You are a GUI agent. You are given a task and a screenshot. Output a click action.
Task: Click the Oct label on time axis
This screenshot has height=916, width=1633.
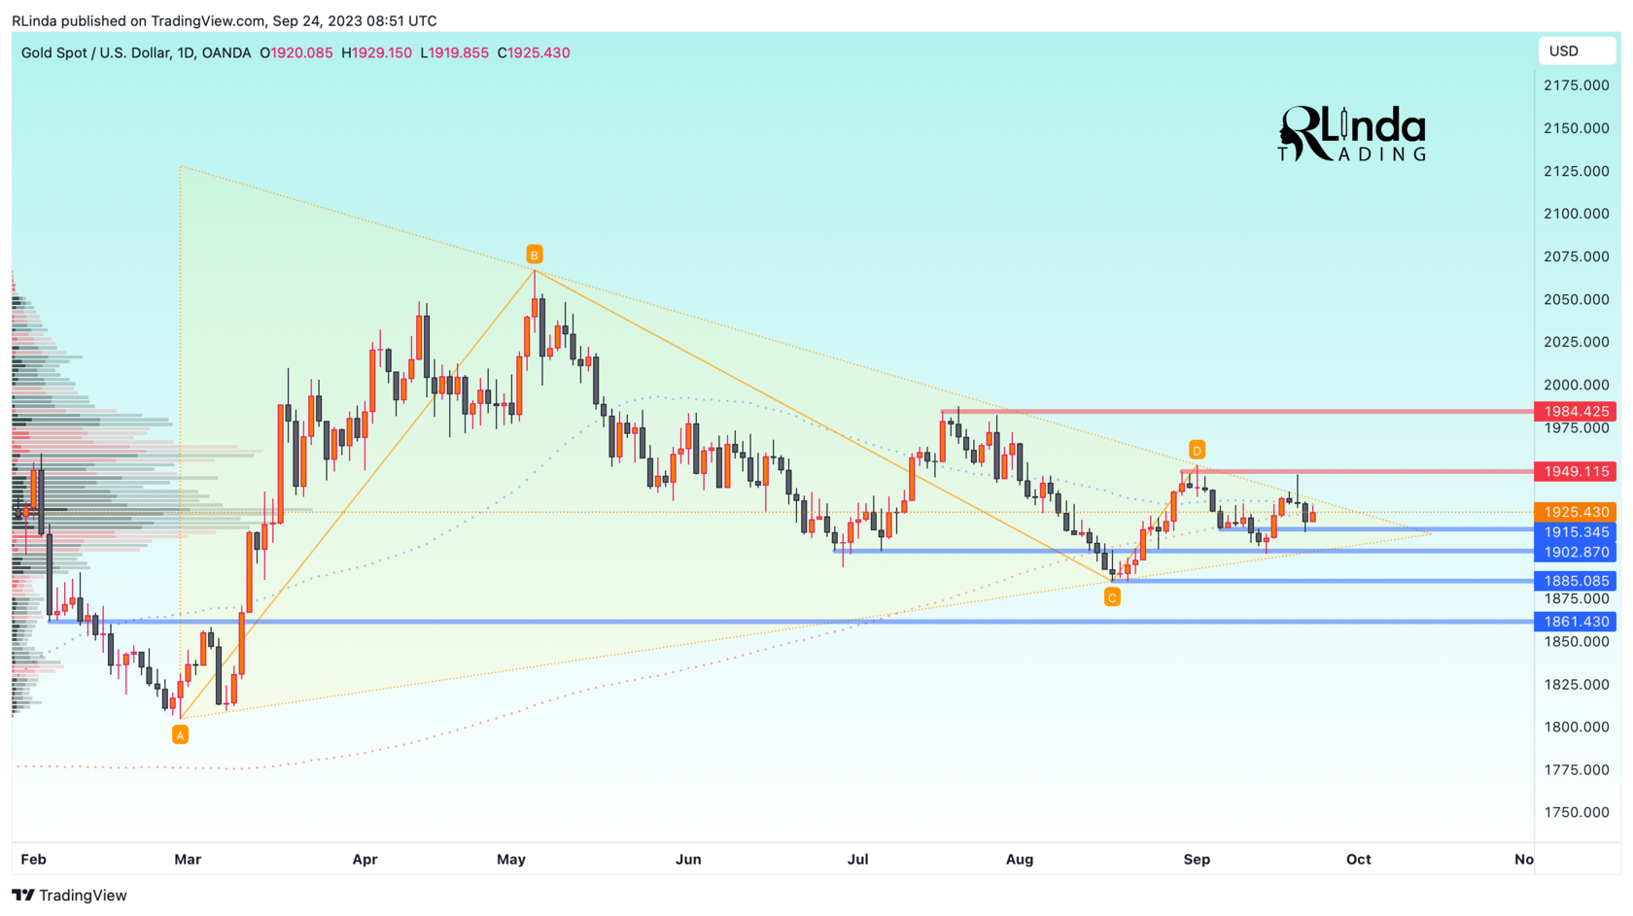(x=1358, y=859)
